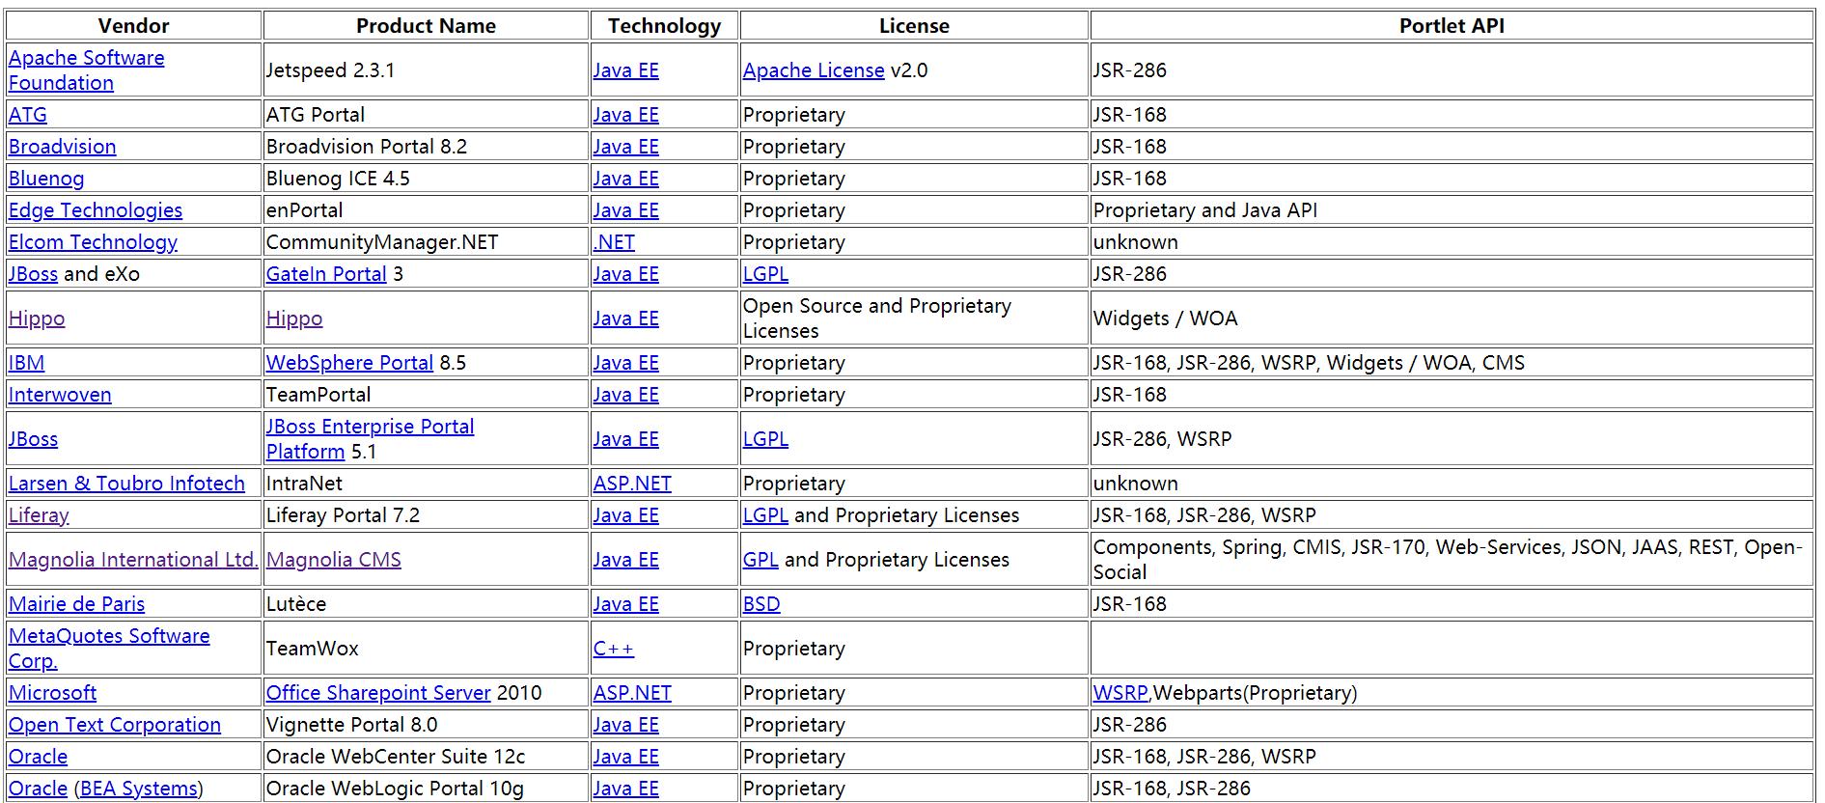Open the Edge Technologies link
Image resolution: width=1825 pixels, height=803 pixels.
click(96, 210)
